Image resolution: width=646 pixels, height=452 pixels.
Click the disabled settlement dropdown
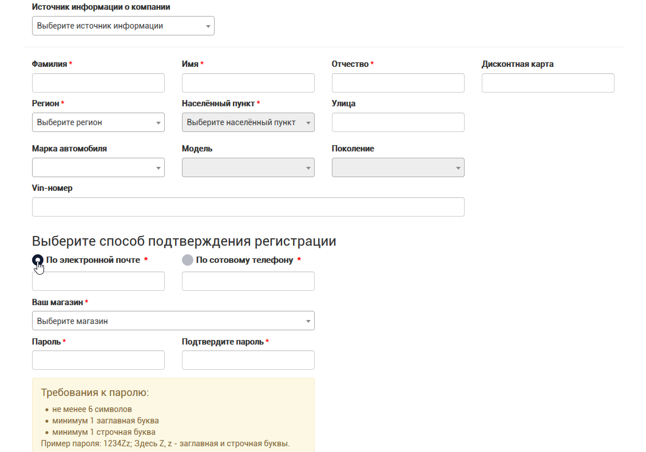click(248, 122)
